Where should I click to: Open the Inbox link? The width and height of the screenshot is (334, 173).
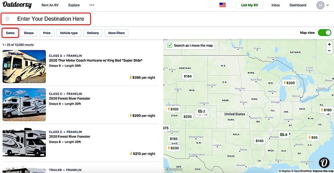276,5
